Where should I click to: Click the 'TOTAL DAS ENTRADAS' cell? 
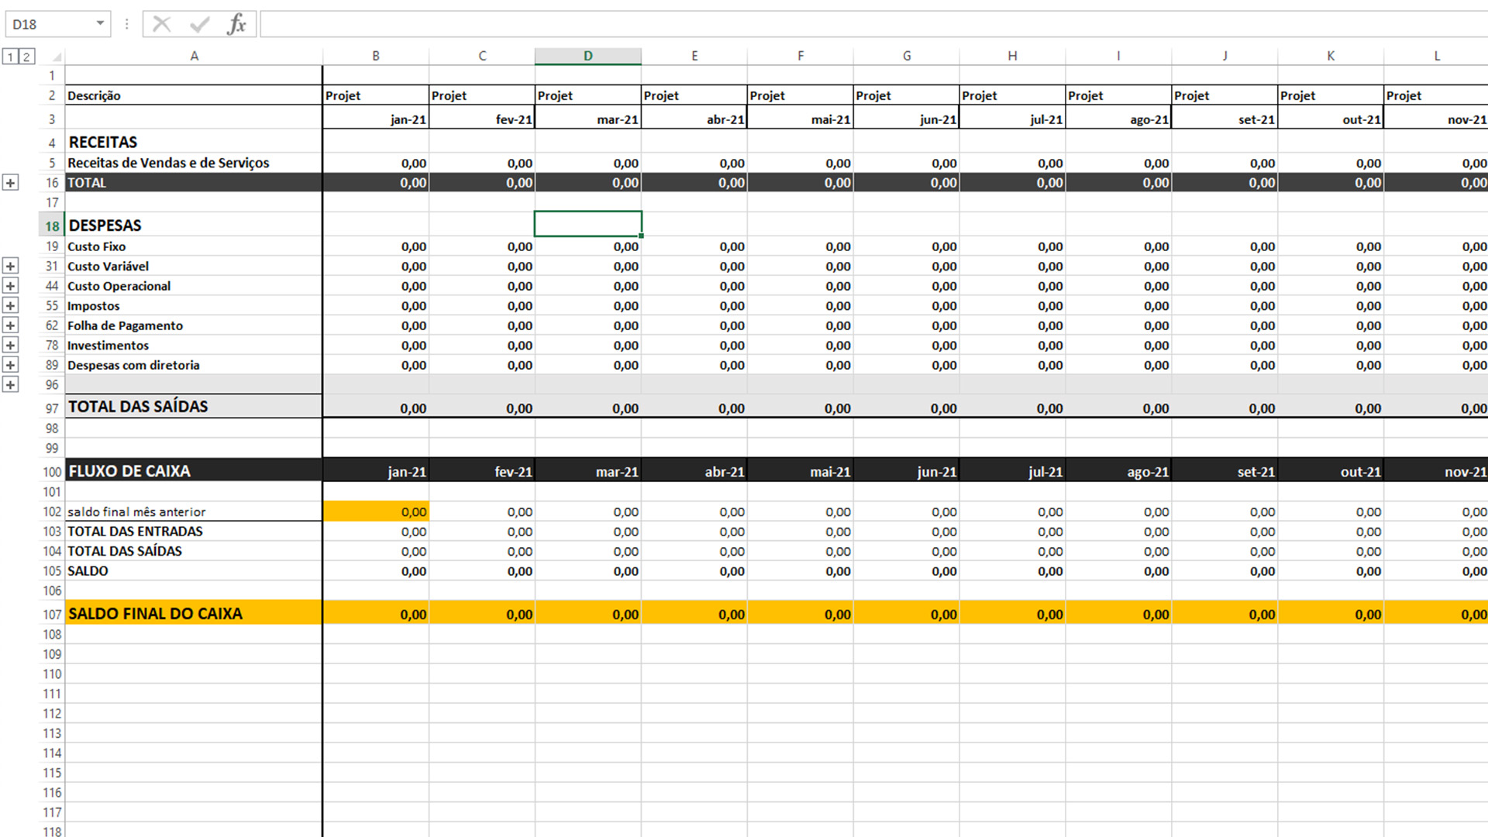tap(194, 532)
